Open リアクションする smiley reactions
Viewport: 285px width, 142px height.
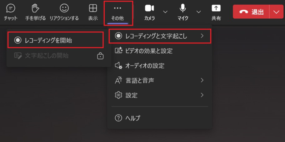coord(64,12)
